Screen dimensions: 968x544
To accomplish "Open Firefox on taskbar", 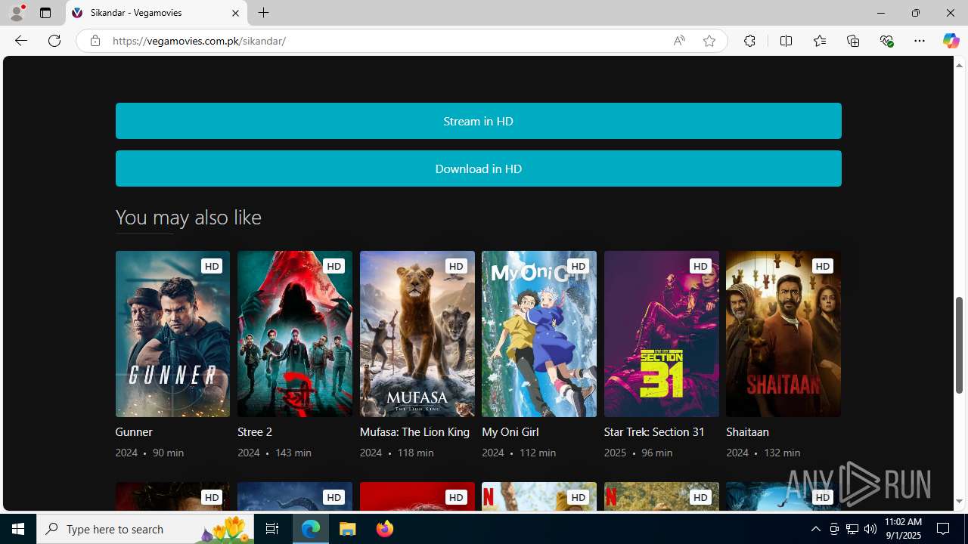I will click(385, 529).
